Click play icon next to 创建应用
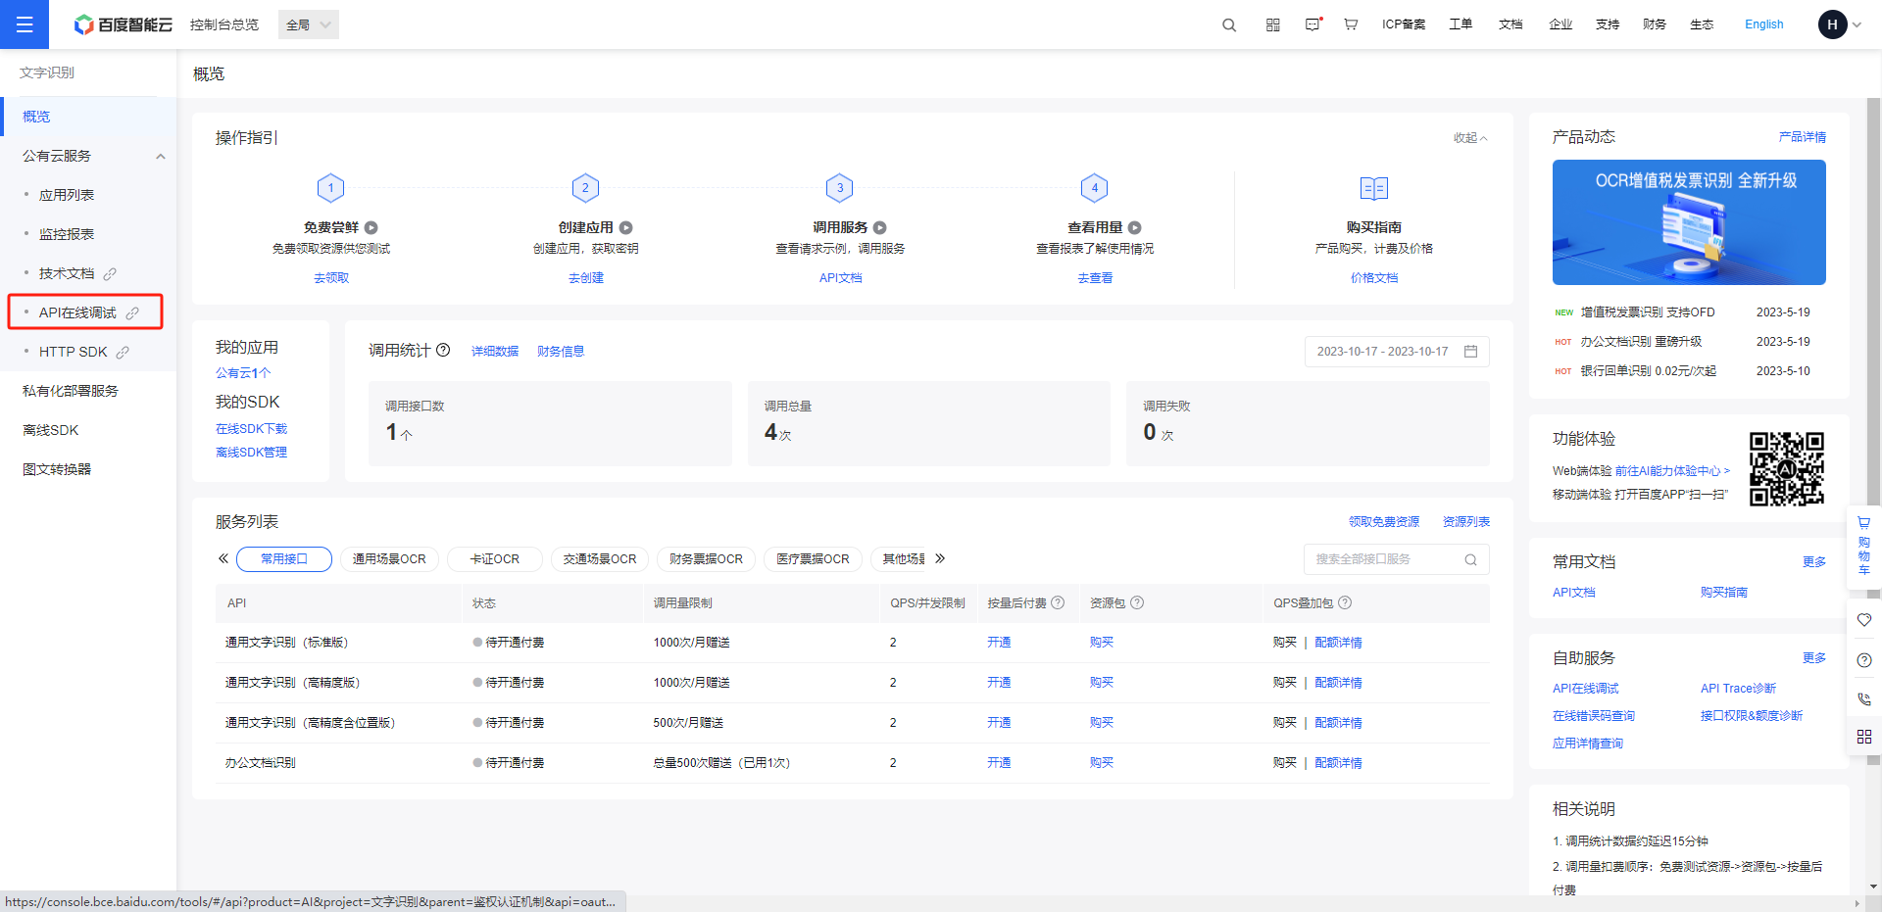This screenshot has height=912, width=1882. click(625, 227)
